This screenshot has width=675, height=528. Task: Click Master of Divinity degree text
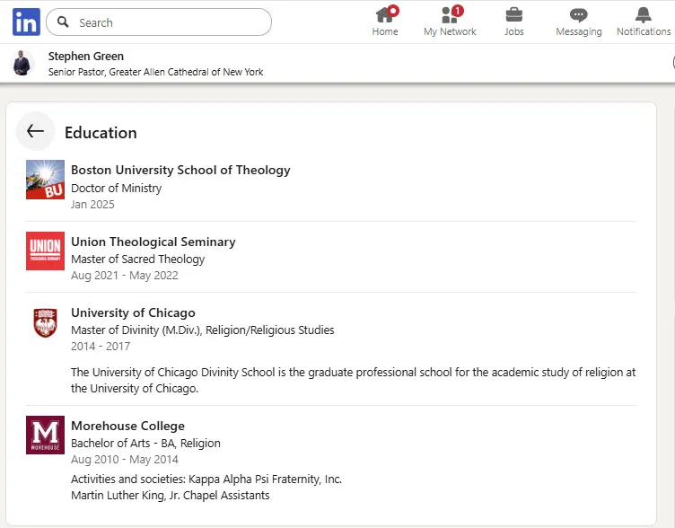(x=203, y=330)
